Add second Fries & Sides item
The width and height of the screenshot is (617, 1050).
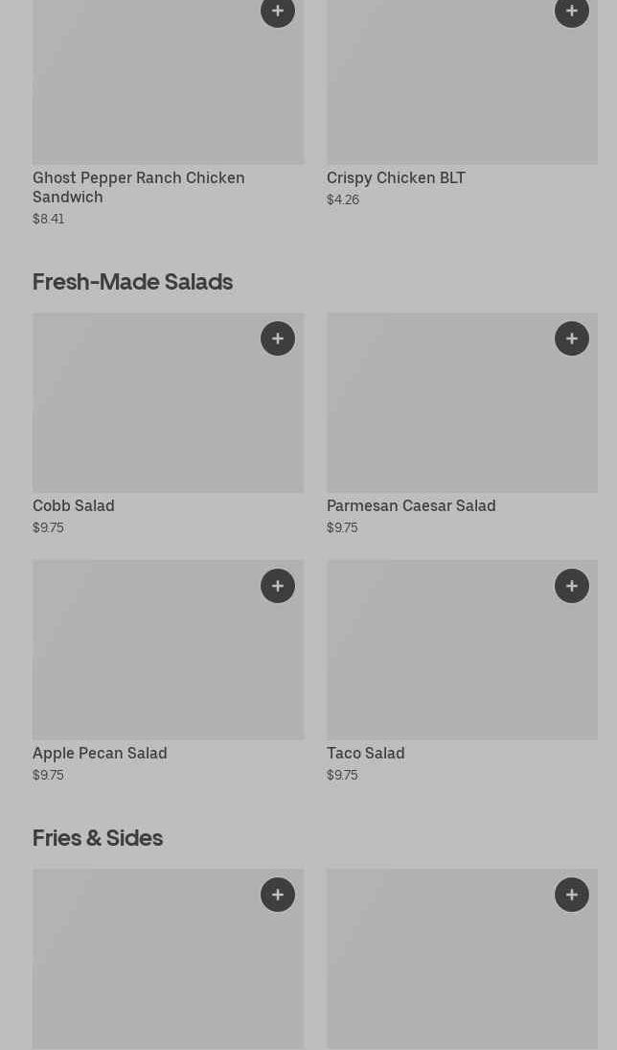coord(571,895)
